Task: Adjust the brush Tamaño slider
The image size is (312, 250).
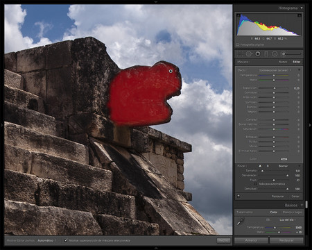Action: pos(273,171)
